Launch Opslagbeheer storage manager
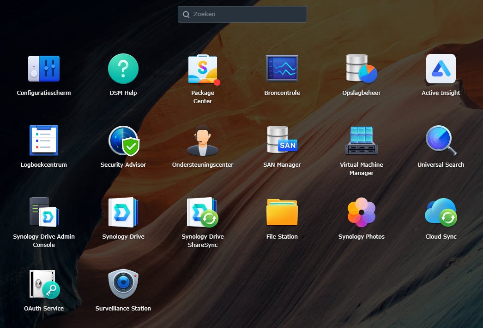This screenshot has width=483, height=328. (361, 68)
